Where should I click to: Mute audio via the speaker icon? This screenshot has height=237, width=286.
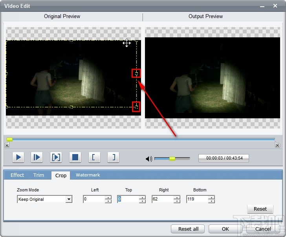149,159
